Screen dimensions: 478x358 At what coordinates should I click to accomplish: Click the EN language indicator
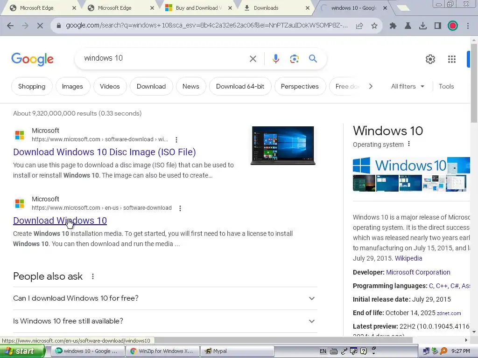[x=323, y=351]
